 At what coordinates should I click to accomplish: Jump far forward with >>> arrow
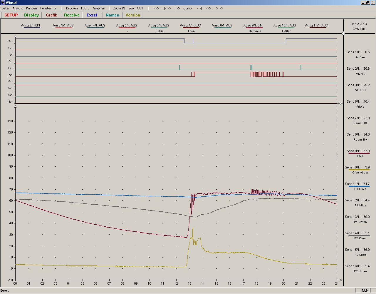point(219,8)
